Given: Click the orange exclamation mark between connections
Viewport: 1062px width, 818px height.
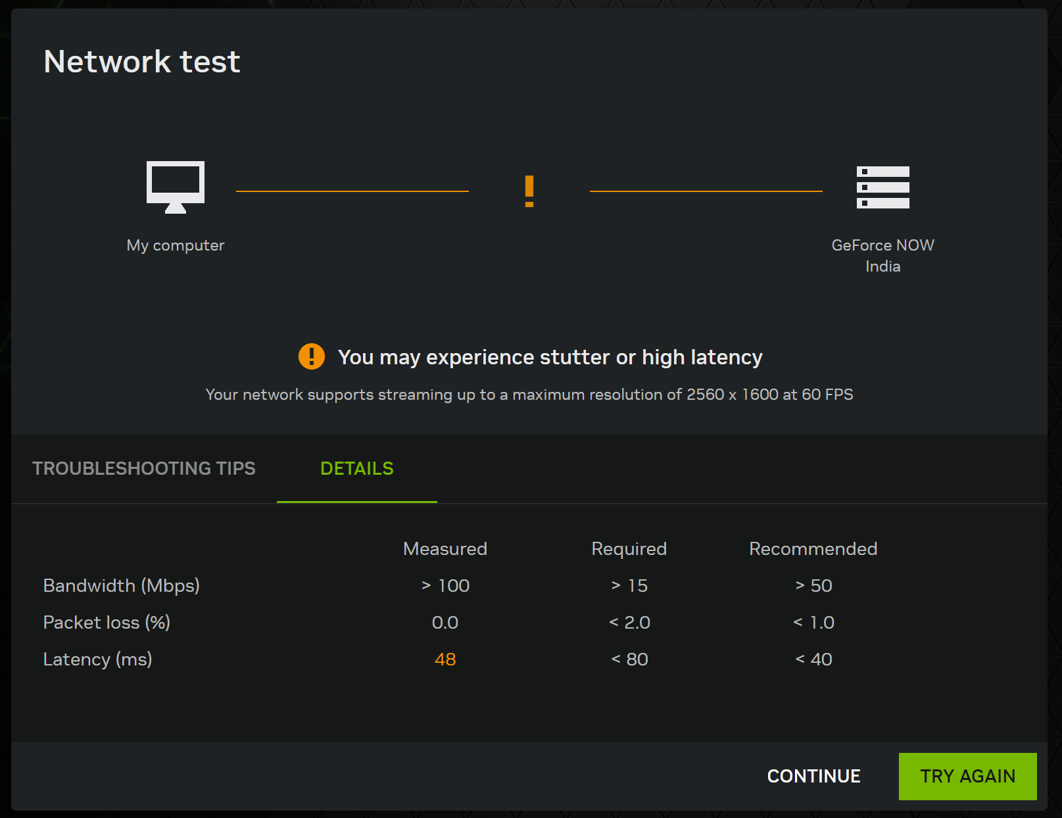Looking at the screenshot, I should [529, 191].
